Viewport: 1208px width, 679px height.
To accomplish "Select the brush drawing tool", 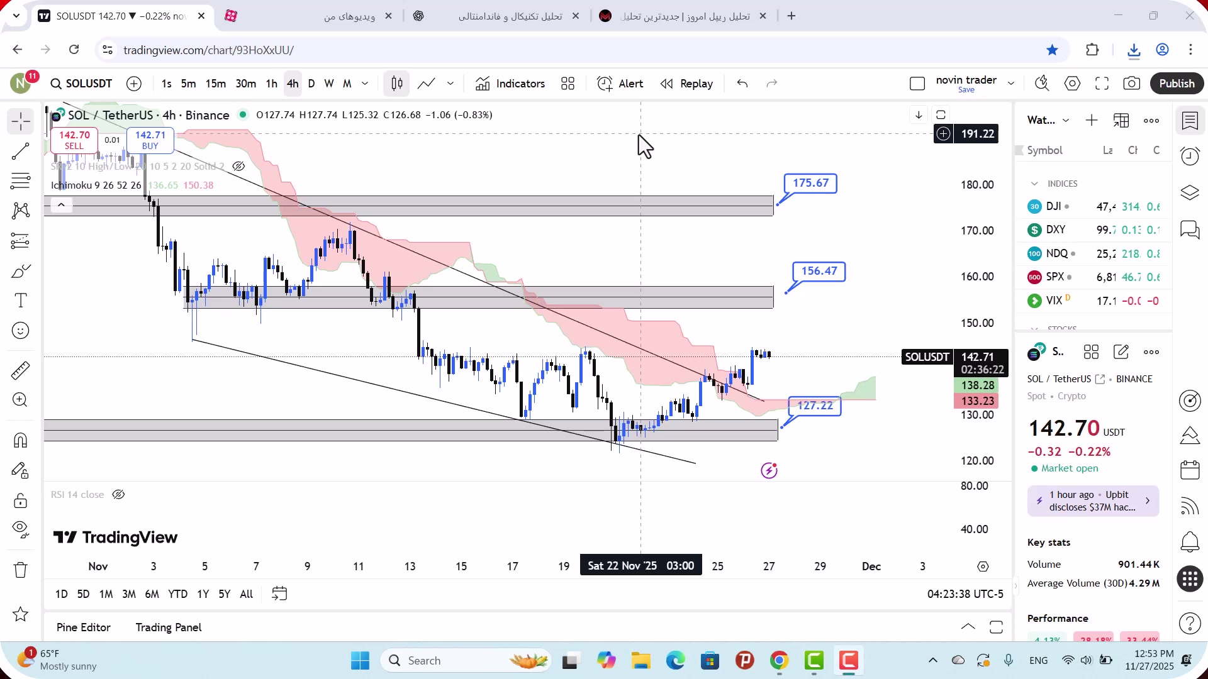I will tap(21, 271).
